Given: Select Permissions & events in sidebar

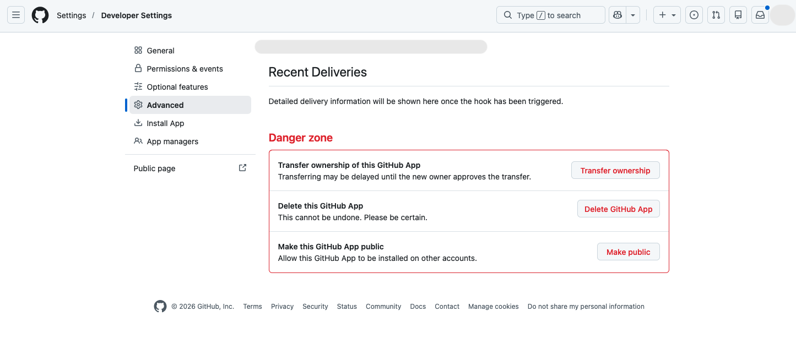Looking at the screenshot, I should 190,69.
